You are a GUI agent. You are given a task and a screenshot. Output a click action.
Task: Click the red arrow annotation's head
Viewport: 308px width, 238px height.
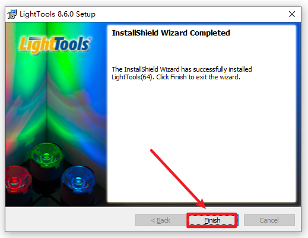[x=202, y=204]
